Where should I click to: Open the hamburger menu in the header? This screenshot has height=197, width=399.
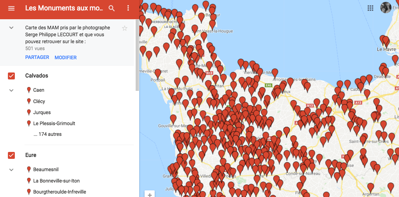(x=11, y=9)
